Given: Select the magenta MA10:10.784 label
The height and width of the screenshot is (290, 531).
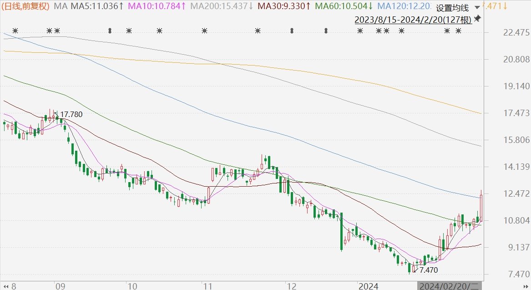Looking at the screenshot, I should (157, 6).
